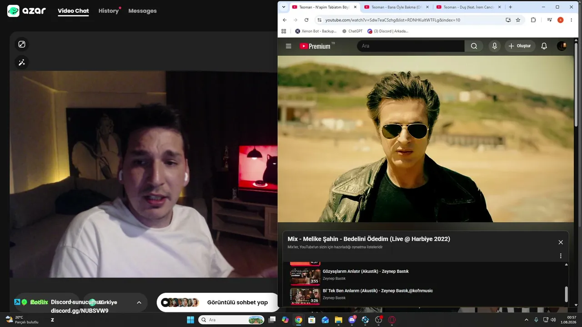Open the magic wand effects in Azar

click(x=21, y=62)
